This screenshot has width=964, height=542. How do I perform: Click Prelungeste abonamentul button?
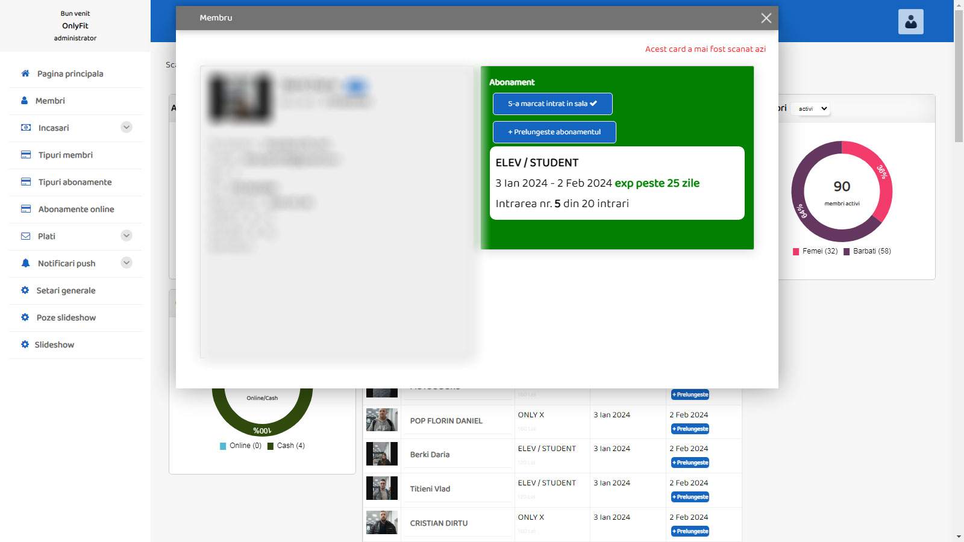(554, 132)
